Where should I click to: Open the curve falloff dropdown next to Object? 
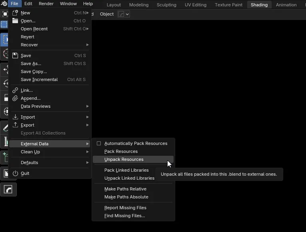click(x=124, y=14)
